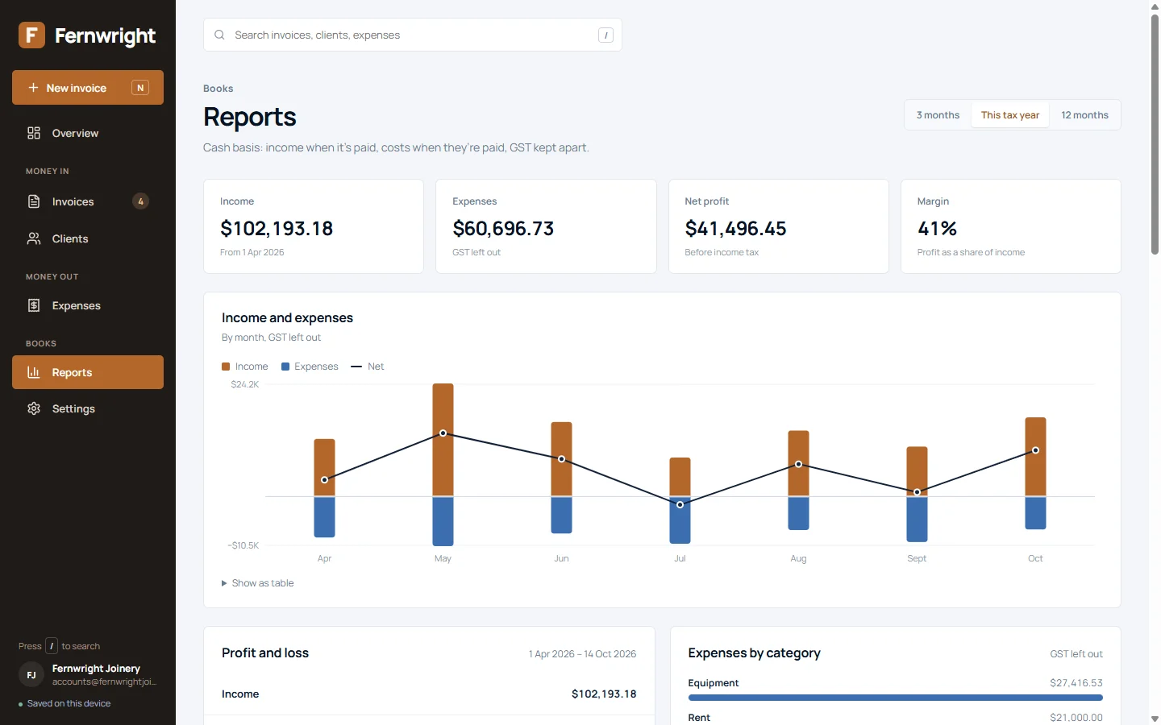Open the Clients section
This screenshot has width=1161, height=725.
click(88, 238)
